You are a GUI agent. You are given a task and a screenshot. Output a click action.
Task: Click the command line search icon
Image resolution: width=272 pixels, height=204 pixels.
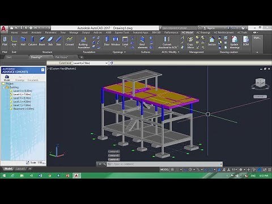tap(104, 164)
